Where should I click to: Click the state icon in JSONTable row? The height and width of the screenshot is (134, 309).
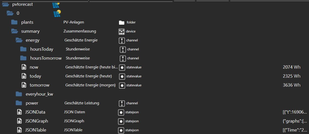121,130
